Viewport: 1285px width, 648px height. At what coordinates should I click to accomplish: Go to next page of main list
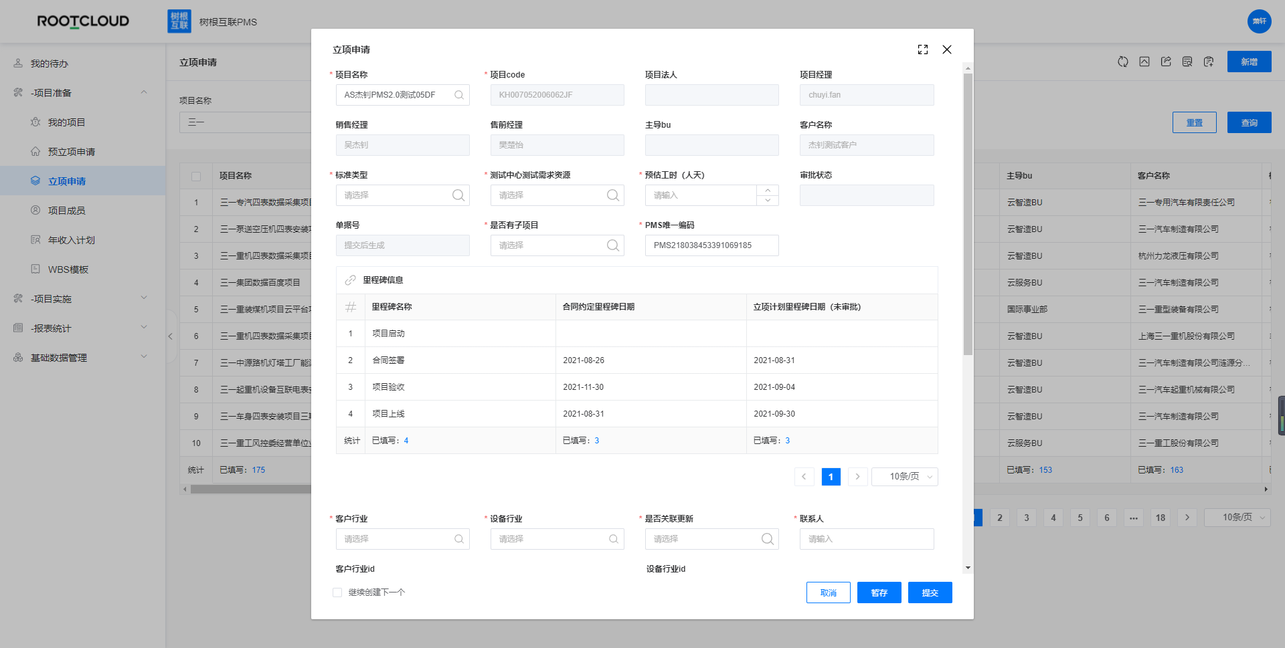(1187, 518)
